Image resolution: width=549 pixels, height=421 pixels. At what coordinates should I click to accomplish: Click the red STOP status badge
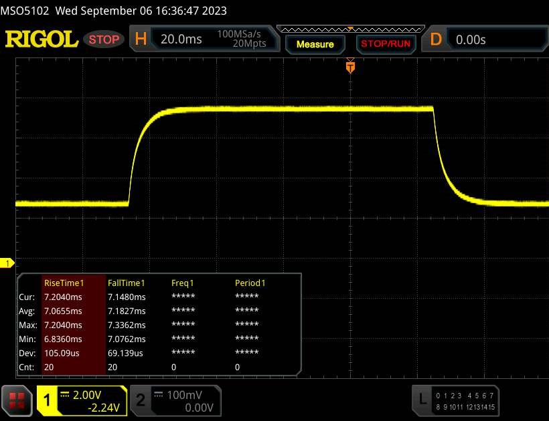[x=104, y=39]
